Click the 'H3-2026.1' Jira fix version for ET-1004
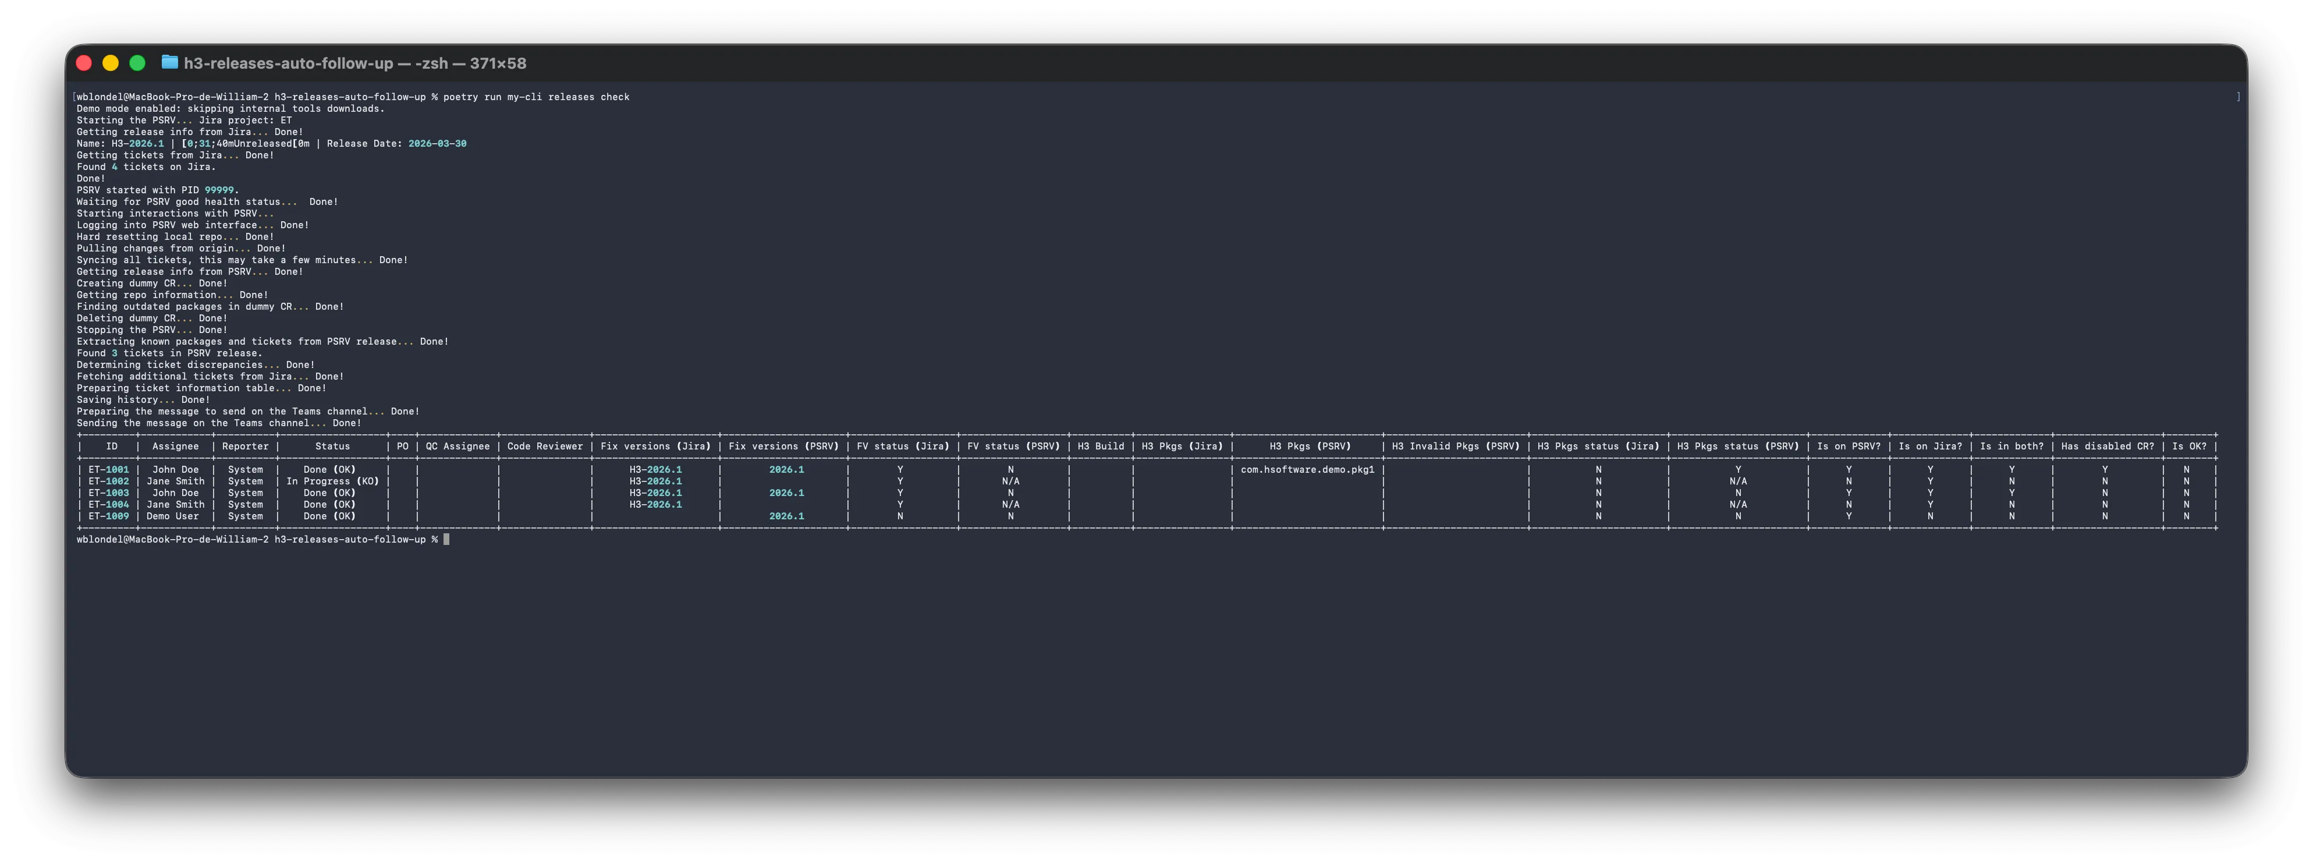Image resolution: width=2313 pixels, height=864 pixels. coord(655,505)
